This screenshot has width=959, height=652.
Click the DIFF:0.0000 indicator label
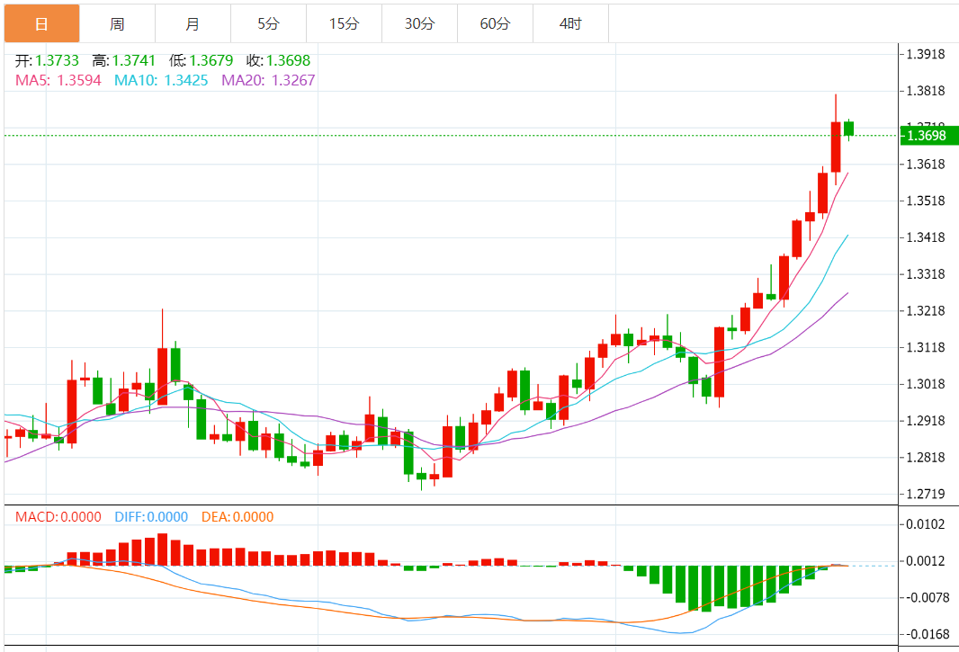(151, 517)
